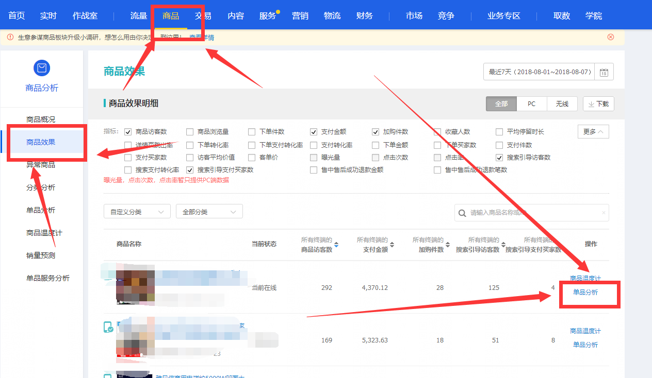The image size is (652, 378).
Task: Click the badge icon beside the second product
Action: click(108, 326)
